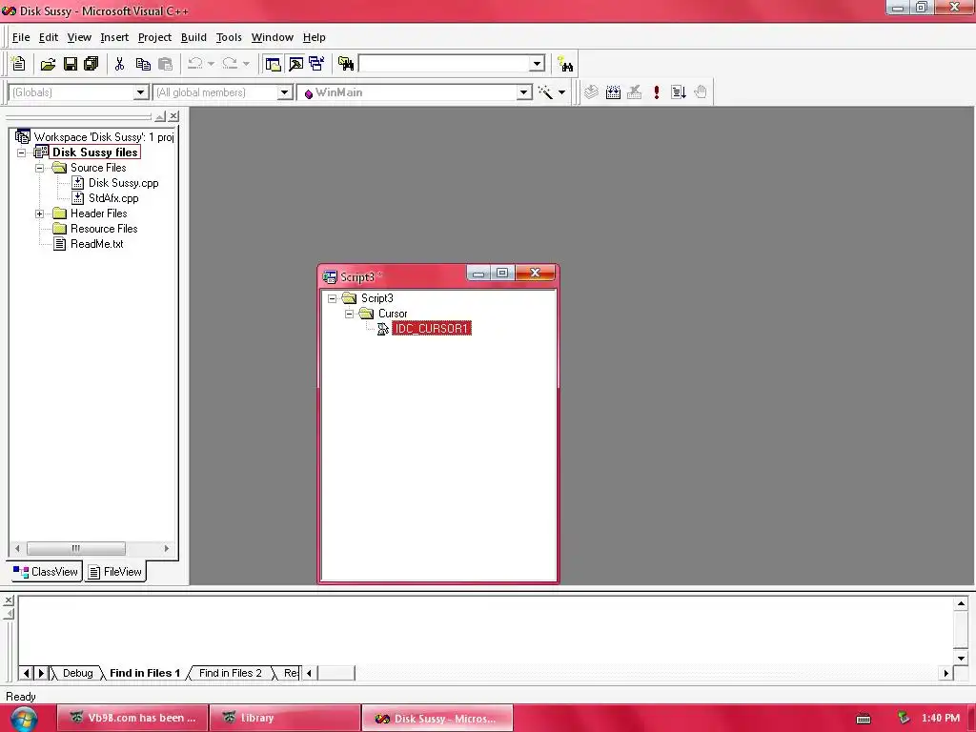Open the Redo history dropdown arrow

(246, 64)
